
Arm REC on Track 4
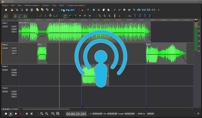click(x=14, y=97)
